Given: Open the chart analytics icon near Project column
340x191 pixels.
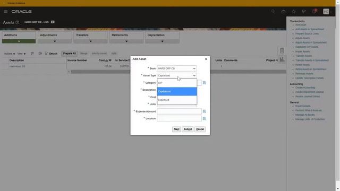Looking at the screenshot, I should pyautogui.click(x=282, y=59).
